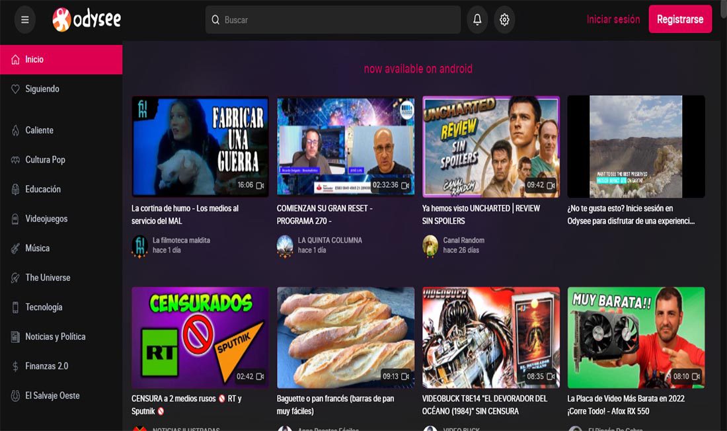Open the Siguiendo menu item
727x431 pixels.
61,89
